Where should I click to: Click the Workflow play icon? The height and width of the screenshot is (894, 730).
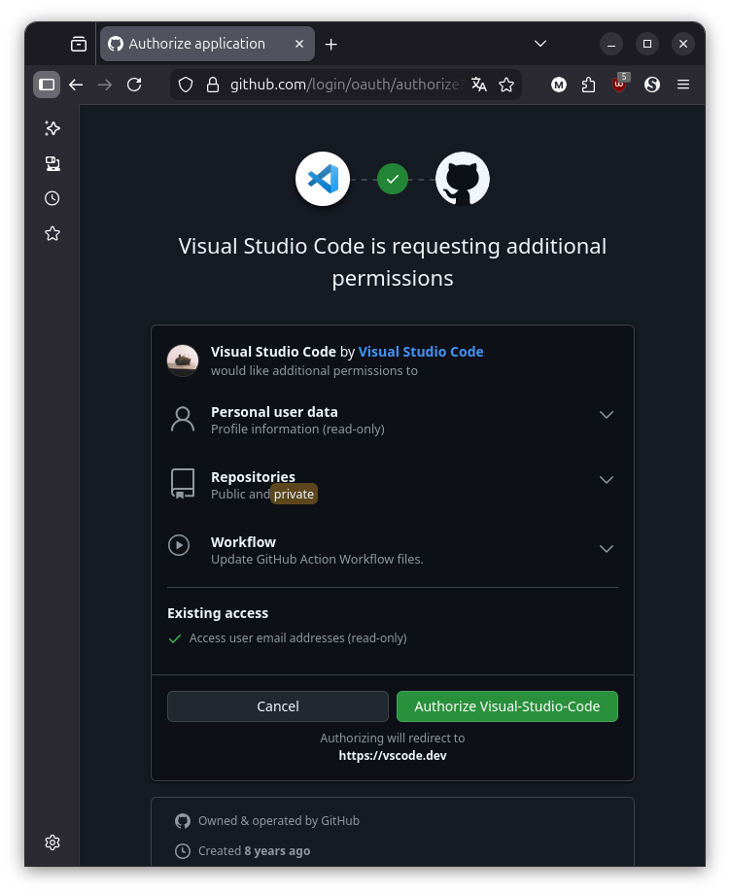pyautogui.click(x=179, y=545)
